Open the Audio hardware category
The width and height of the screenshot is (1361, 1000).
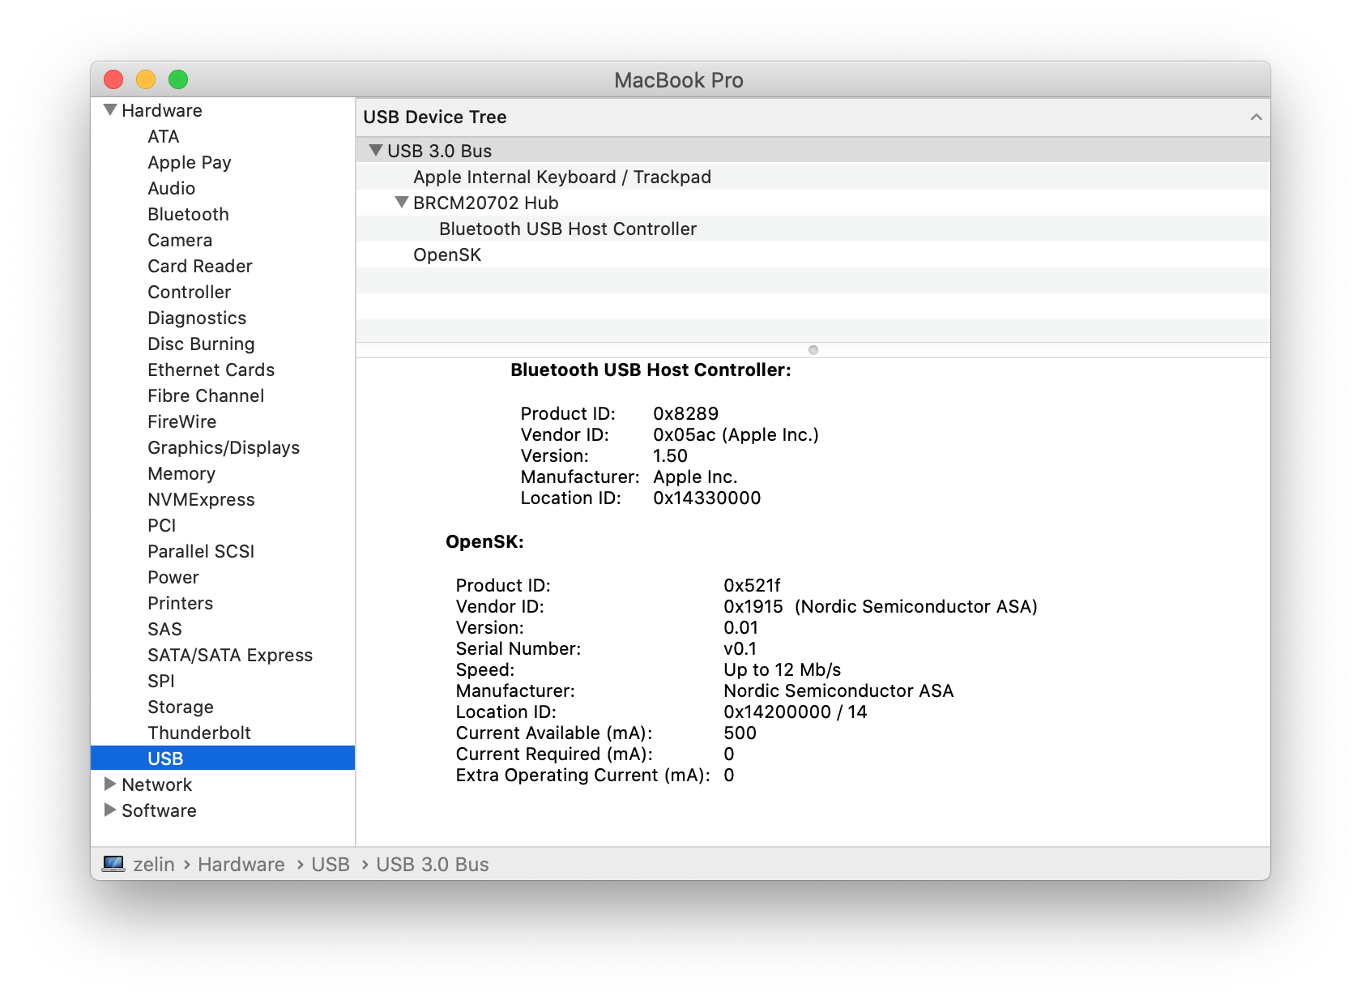171,188
